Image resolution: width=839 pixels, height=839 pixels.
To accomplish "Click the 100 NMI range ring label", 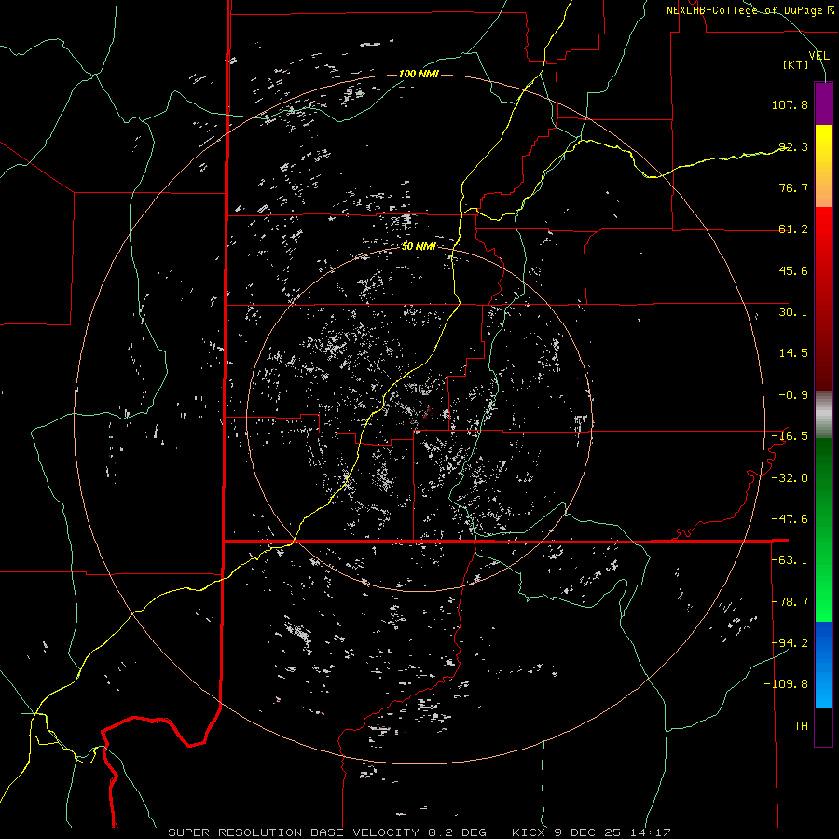I will click(x=419, y=74).
